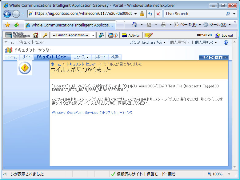Click the ドキュメント センター site people icon
Screen dimensions: 240x180
tap(9, 50)
